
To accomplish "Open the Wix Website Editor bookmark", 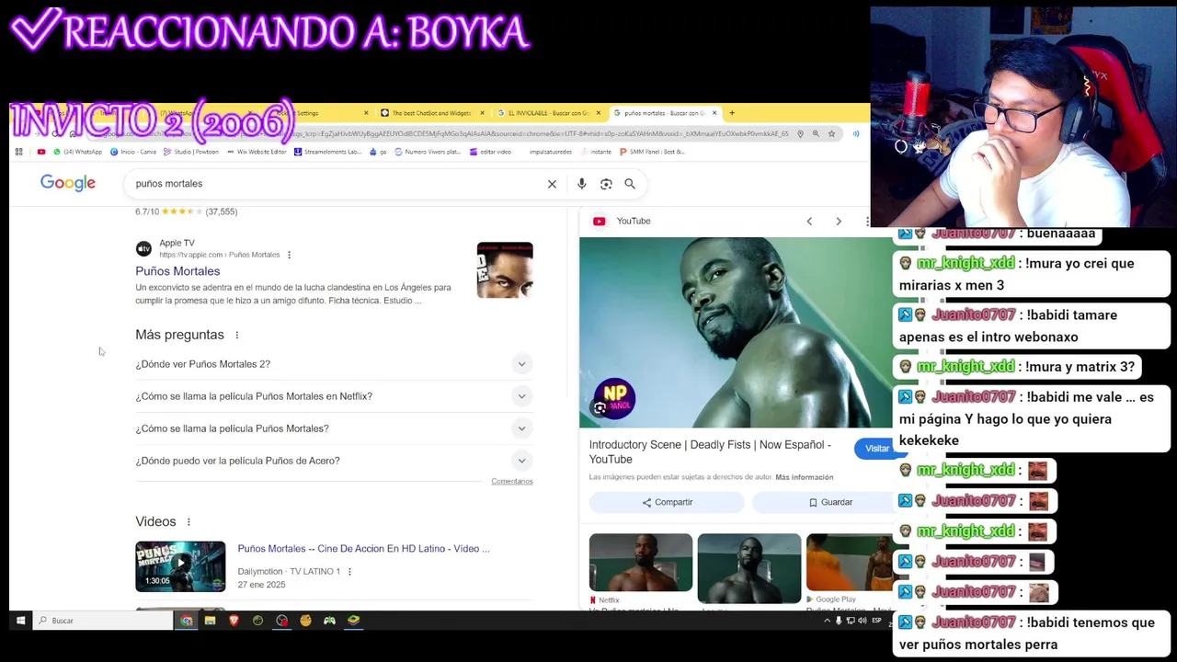I will click(256, 152).
